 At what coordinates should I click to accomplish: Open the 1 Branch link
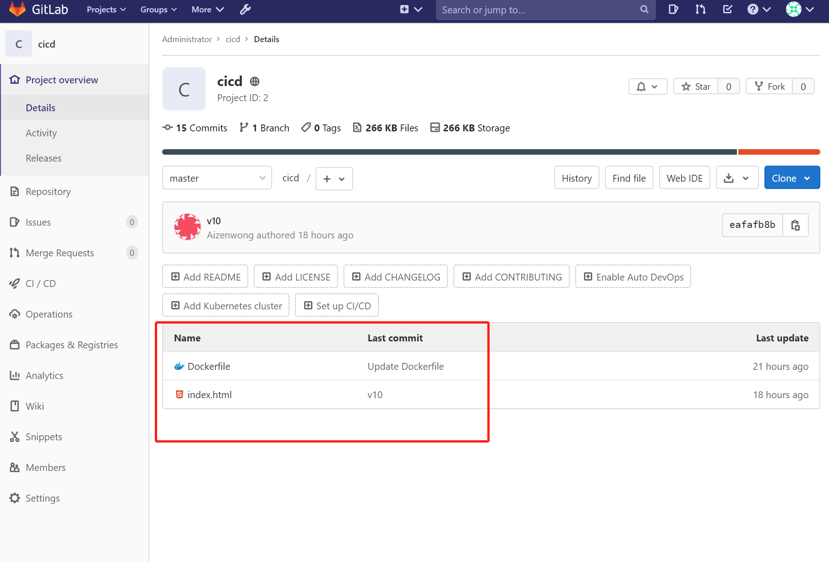pyautogui.click(x=264, y=128)
